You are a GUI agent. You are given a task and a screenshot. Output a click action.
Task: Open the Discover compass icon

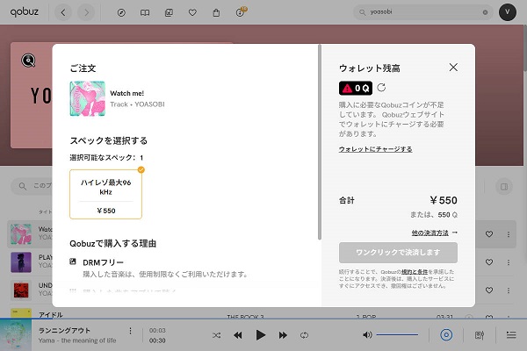(x=121, y=13)
